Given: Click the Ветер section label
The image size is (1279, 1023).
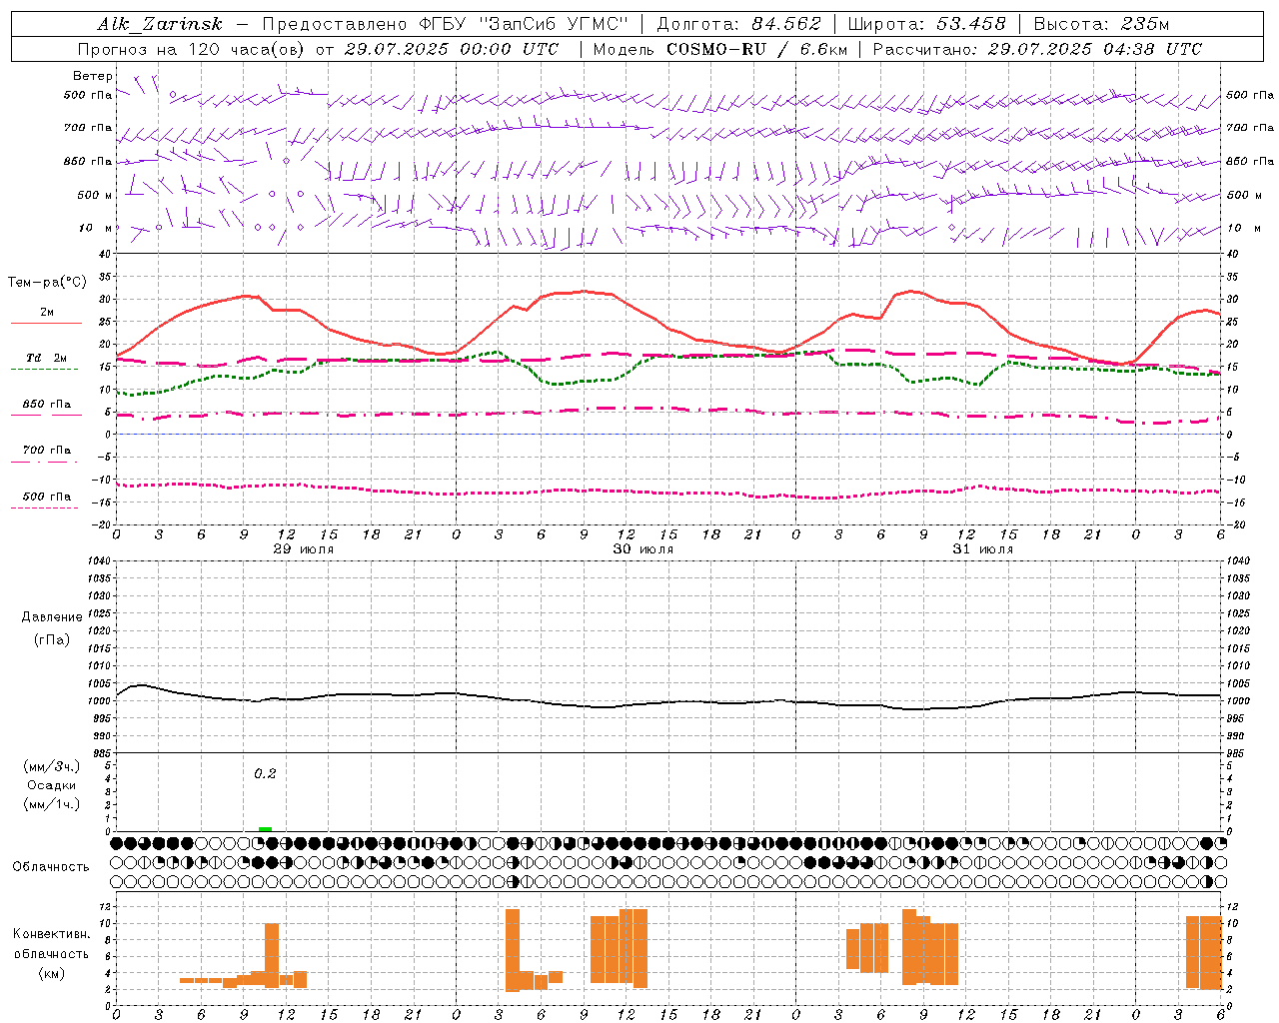Looking at the screenshot, I should click(x=93, y=76).
